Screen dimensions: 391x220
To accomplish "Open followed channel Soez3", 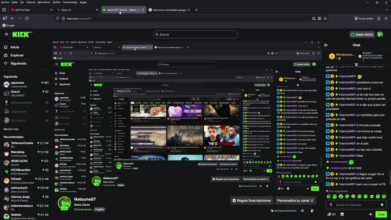I will click(26, 93).
